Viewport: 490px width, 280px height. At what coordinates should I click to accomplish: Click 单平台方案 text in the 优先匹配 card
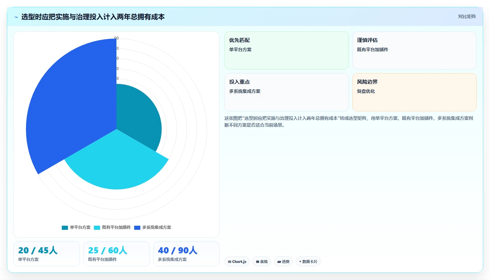pyautogui.click(x=240, y=50)
